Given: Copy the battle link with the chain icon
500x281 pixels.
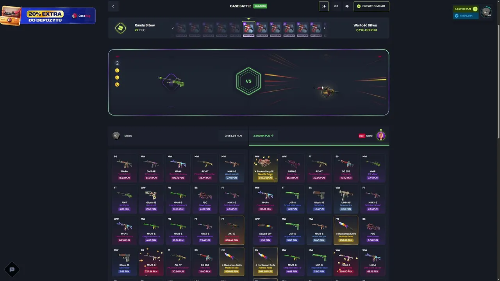Looking at the screenshot, I should click(x=336, y=6).
